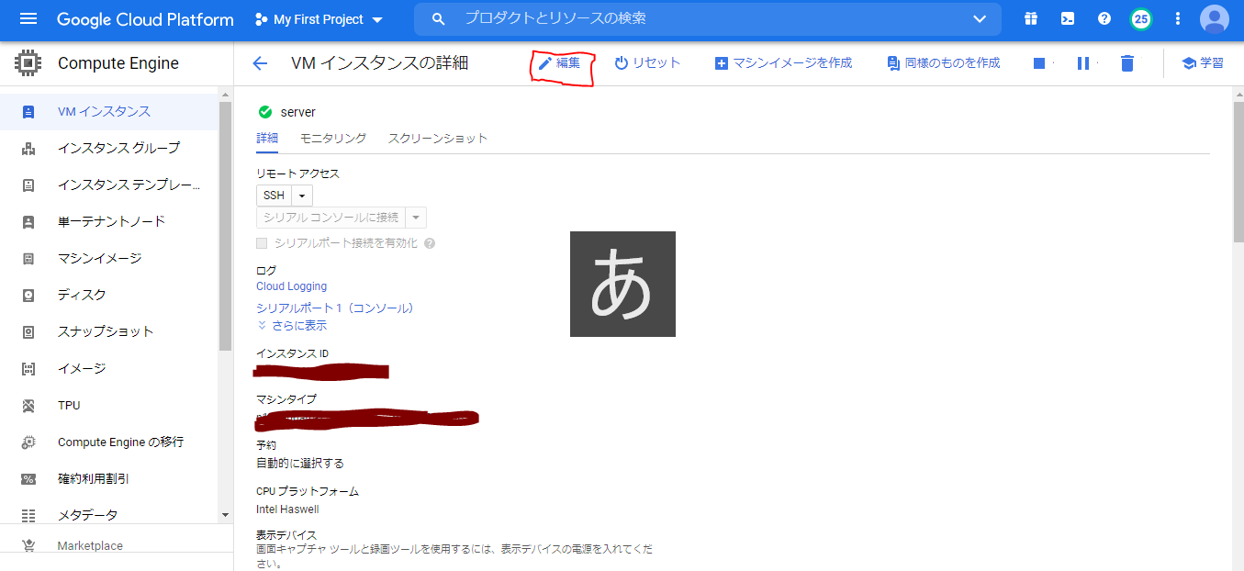This screenshot has width=1244, height=571.
Task: Delete the instance via the trash icon
Action: pyautogui.click(x=1126, y=62)
